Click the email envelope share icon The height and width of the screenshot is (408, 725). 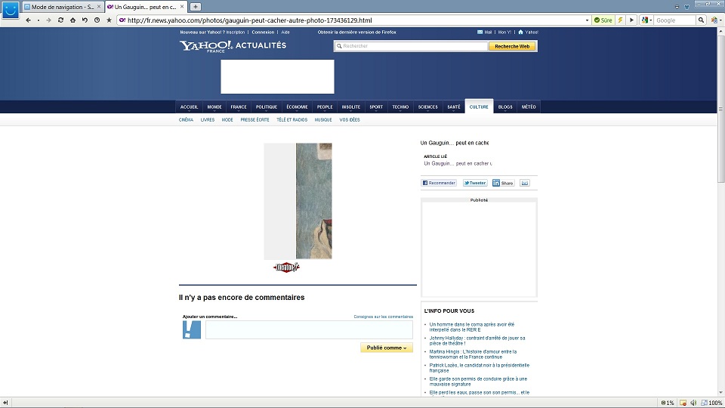pos(524,183)
